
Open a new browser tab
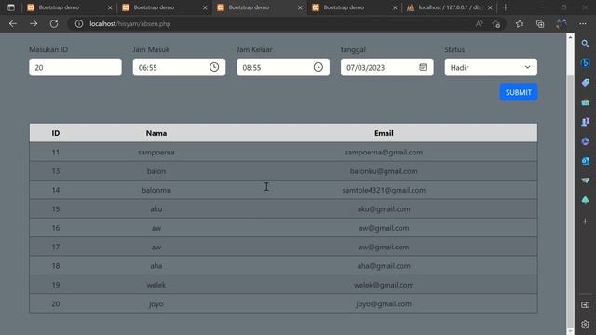tap(505, 7)
